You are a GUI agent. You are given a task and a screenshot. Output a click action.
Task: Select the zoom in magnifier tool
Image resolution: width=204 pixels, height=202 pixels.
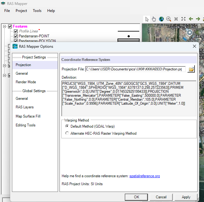point(169,19)
